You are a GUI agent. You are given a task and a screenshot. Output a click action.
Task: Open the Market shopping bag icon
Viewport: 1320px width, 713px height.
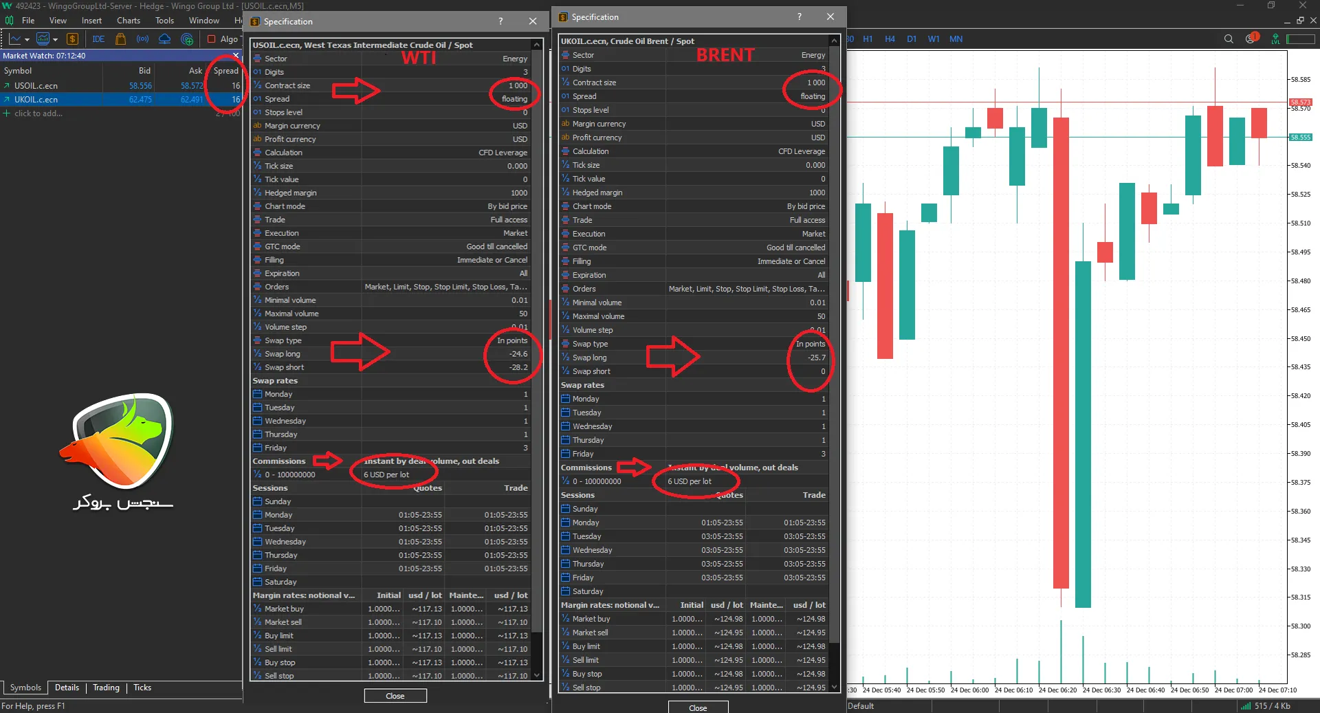click(x=121, y=39)
